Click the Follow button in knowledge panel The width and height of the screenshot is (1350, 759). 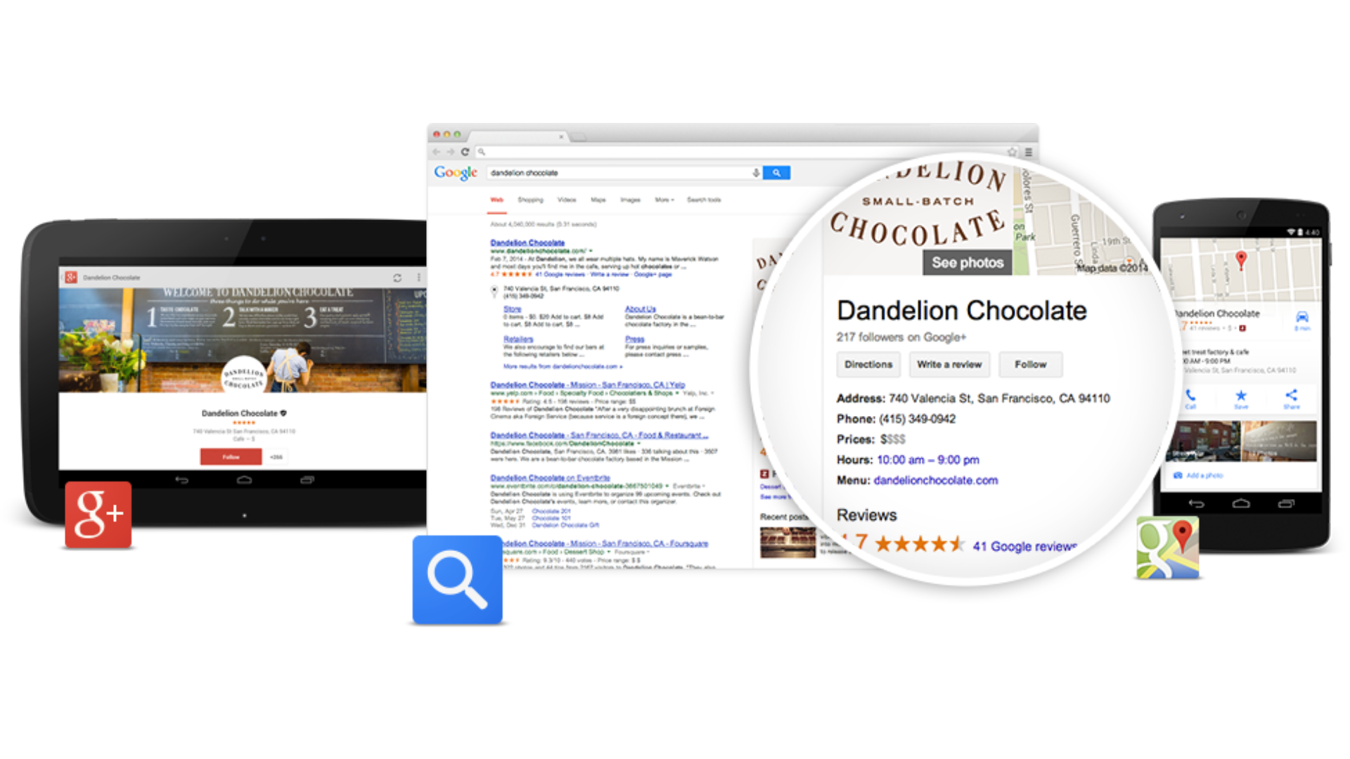pyautogui.click(x=1030, y=365)
